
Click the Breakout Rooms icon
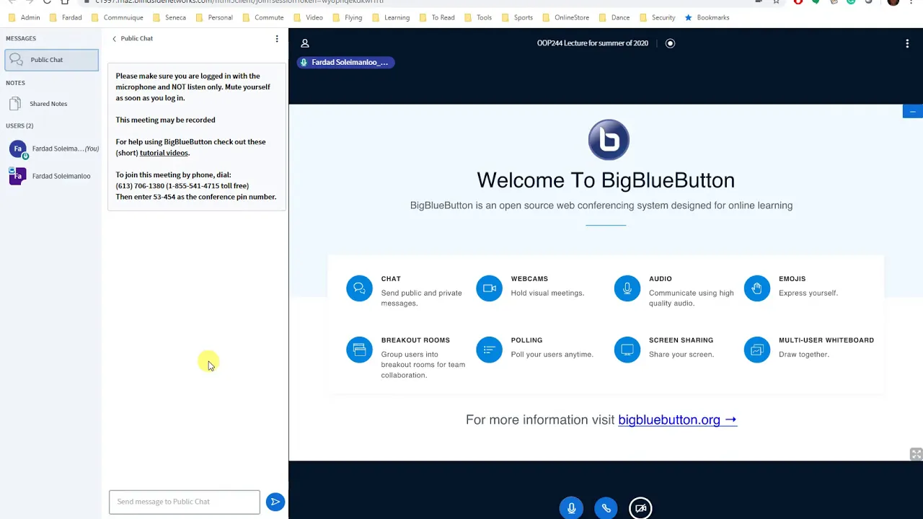[x=359, y=350]
